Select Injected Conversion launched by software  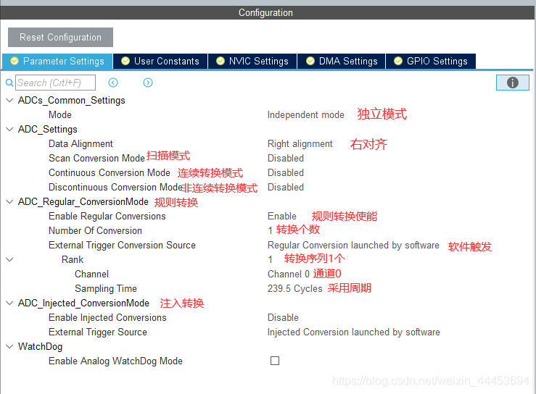(x=353, y=332)
